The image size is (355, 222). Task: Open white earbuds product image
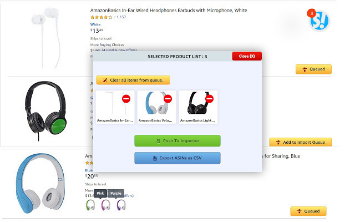46,37
